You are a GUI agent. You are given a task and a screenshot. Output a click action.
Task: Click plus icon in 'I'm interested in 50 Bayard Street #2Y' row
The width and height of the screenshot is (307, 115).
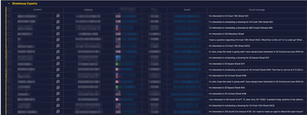pos(58,64)
